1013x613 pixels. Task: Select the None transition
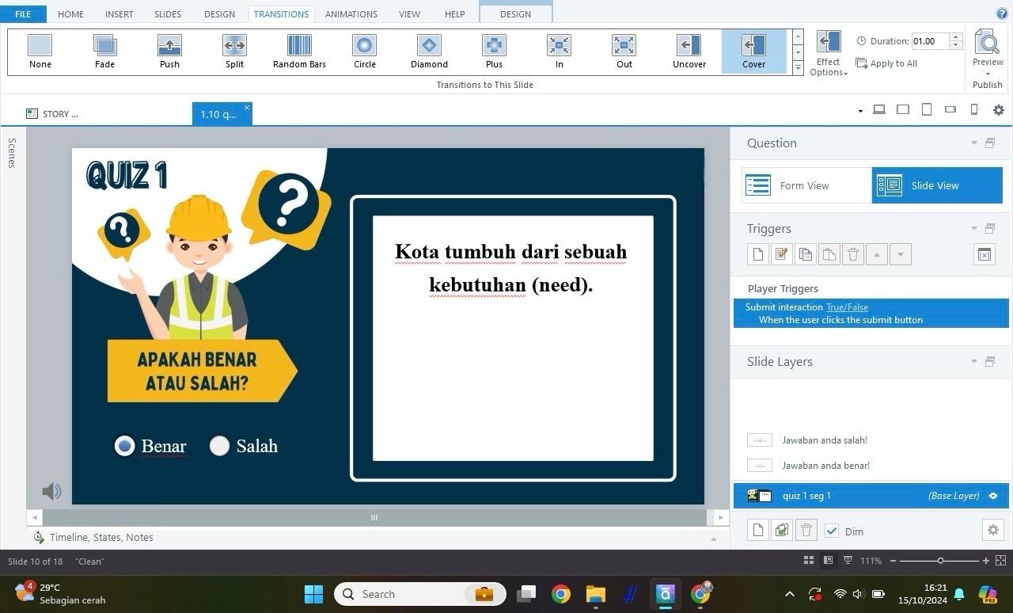pos(40,51)
